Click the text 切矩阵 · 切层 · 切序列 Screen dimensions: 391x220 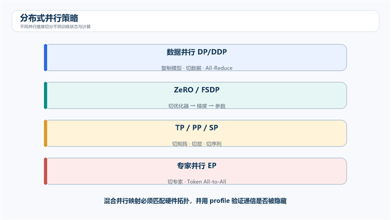click(197, 144)
